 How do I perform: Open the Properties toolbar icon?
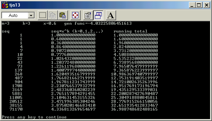[88, 15]
